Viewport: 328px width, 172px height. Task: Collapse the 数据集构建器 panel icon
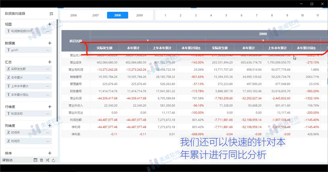tap(51, 14)
